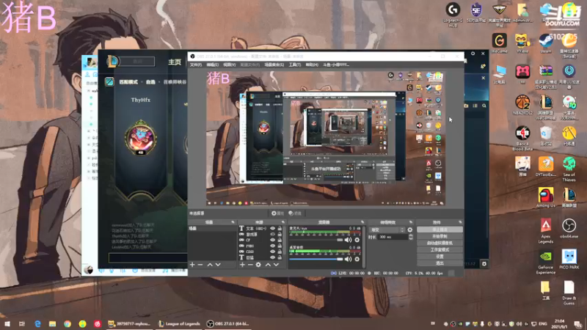Image resolution: width=587 pixels, height=330 pixels.
Task: Toggle the lock on the text (GDI+) source
Action: click(280, 228)
